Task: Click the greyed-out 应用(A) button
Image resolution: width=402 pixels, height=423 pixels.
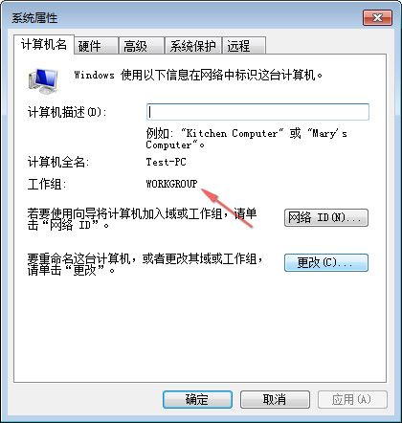Action: click(352, 399)
